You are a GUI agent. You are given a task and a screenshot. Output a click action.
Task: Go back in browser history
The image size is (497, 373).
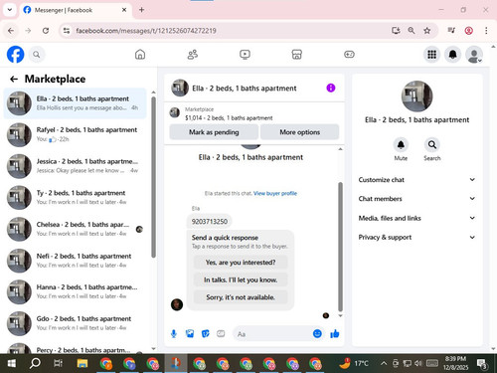(x=11, y=31)
